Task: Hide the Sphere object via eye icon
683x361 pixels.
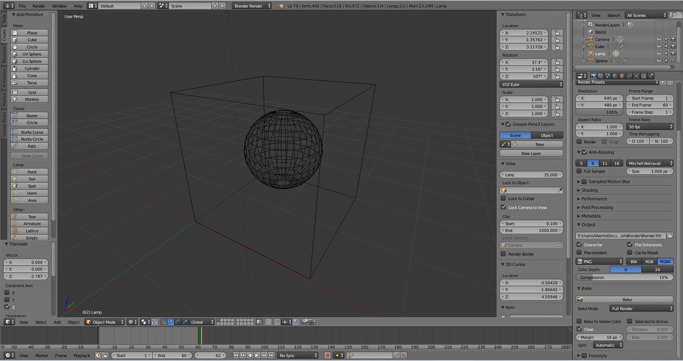Action: coord(659,61)
